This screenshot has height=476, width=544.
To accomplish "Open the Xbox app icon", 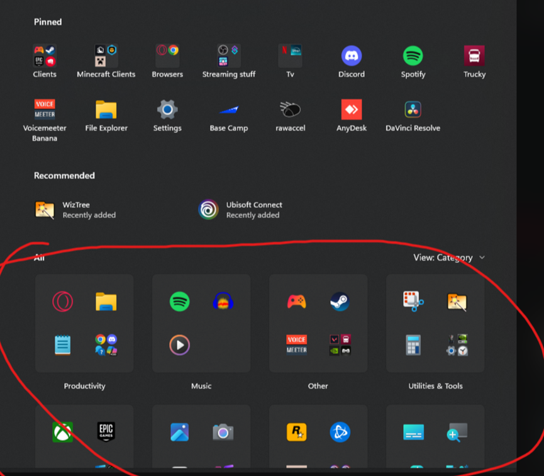I will pyautogui.click(x=62, y=432).
